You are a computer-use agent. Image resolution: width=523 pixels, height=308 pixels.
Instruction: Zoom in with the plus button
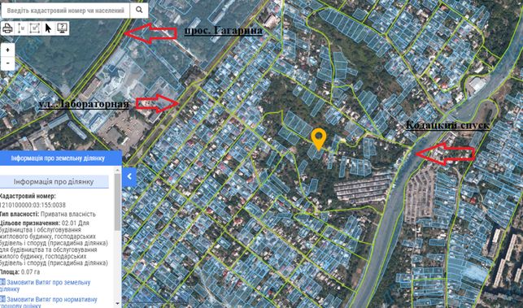coord(7,50)
